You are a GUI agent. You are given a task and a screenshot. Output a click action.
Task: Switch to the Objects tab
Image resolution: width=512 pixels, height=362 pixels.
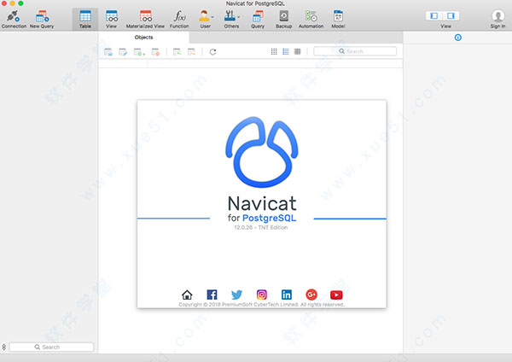coord(143,38)
